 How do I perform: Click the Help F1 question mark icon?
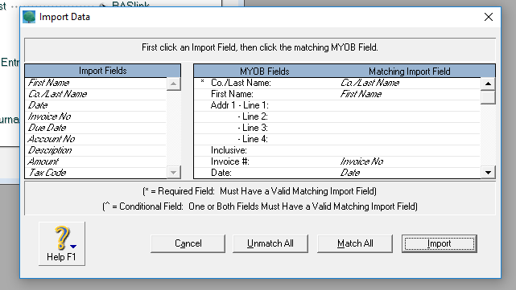[62, 238]
